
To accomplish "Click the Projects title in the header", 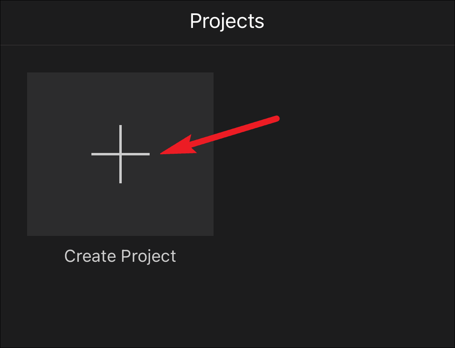I will pyautogui.click(x=227, y=22).
